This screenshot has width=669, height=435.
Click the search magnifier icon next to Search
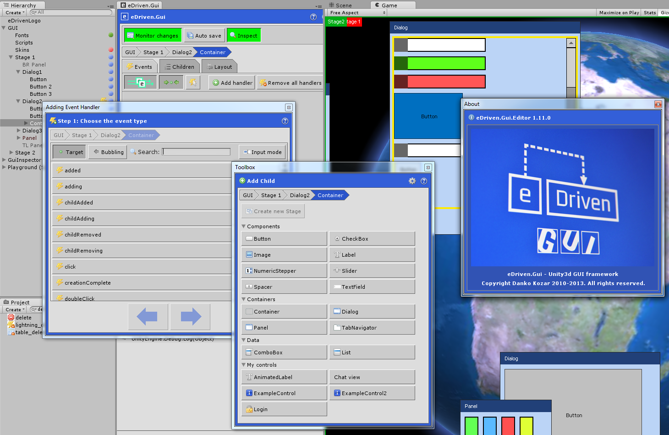133,152
